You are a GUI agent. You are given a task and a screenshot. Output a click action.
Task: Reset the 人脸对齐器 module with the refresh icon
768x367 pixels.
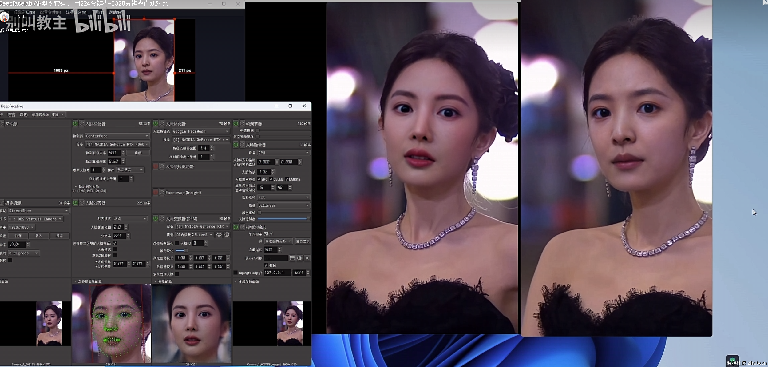pyautogui.click(x=82, y=203)
